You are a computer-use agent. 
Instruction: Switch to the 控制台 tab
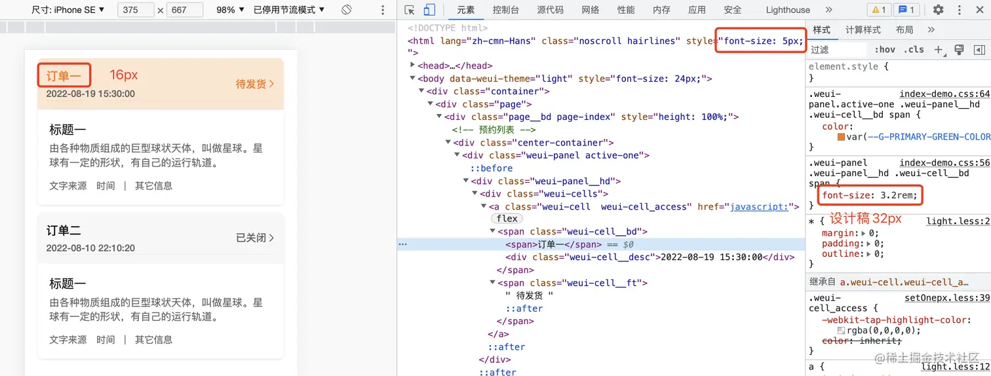coord(506,10)
